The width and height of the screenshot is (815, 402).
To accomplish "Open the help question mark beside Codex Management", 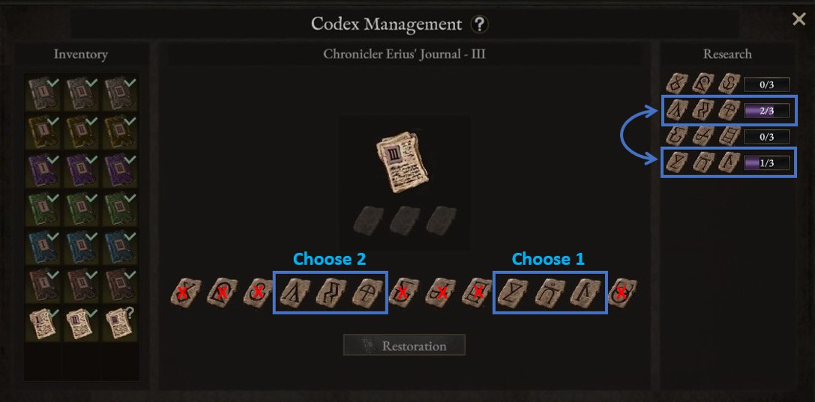I will coord(479,25).
